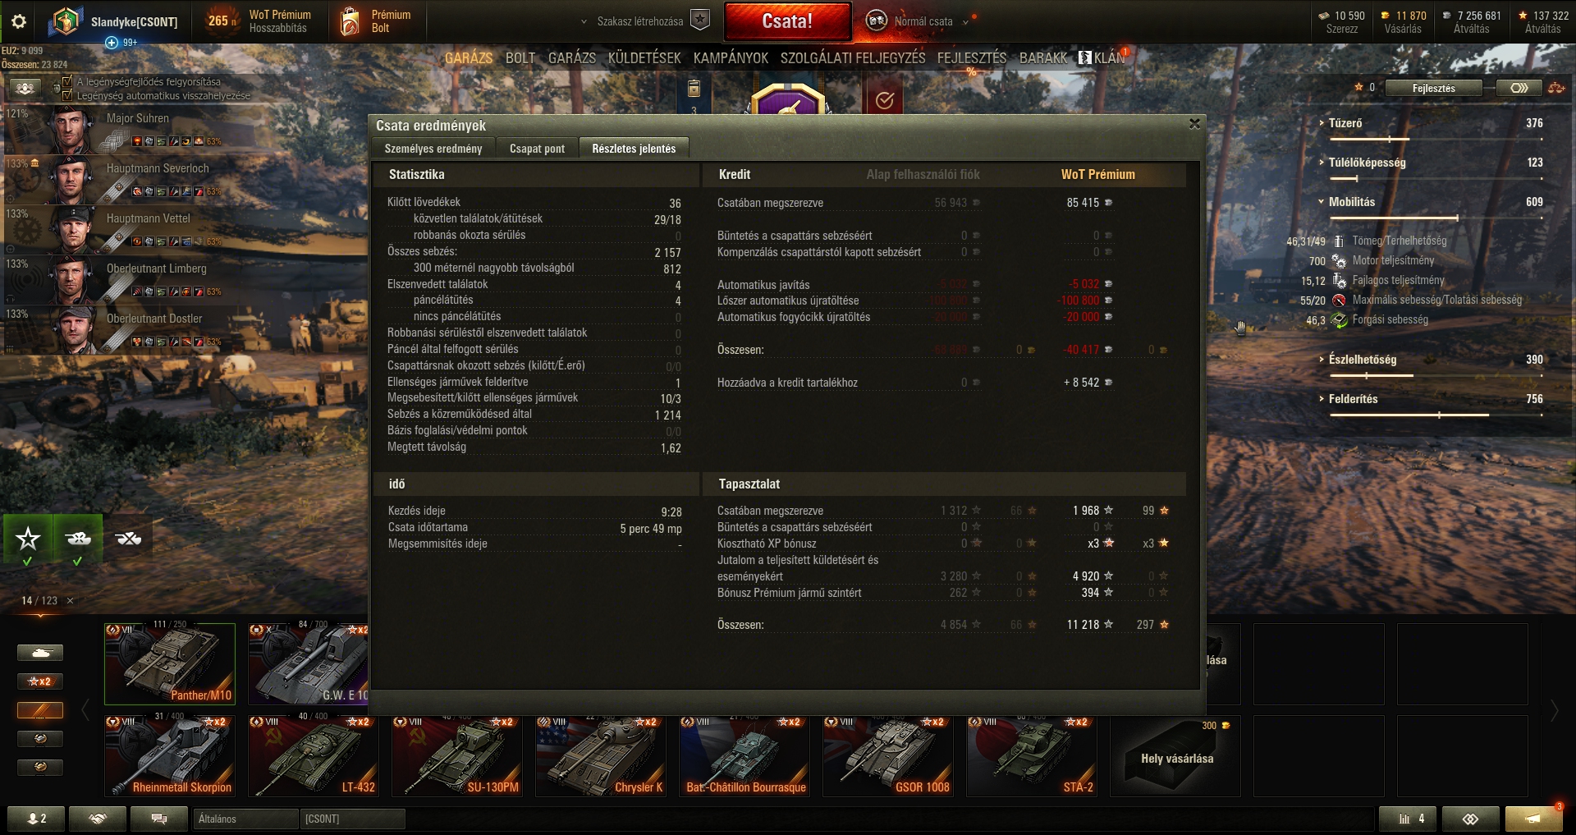This screenshot has height=835, width=1576.
Task: Toggle the vehicle parameters view switch
Action: point(1519,88)
